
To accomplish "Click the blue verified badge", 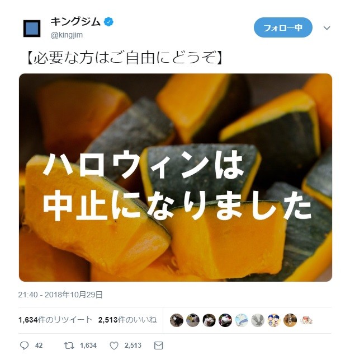I will 108,22.
